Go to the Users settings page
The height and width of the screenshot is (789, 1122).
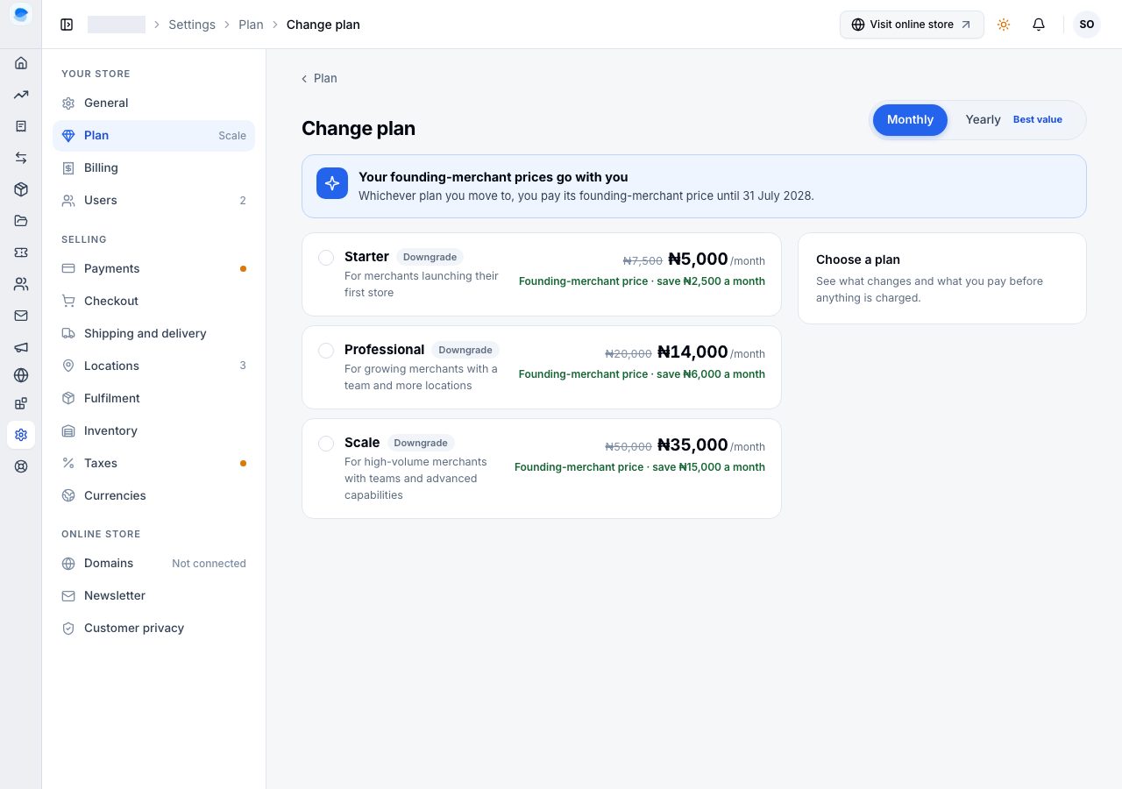(x=154, y=201)
